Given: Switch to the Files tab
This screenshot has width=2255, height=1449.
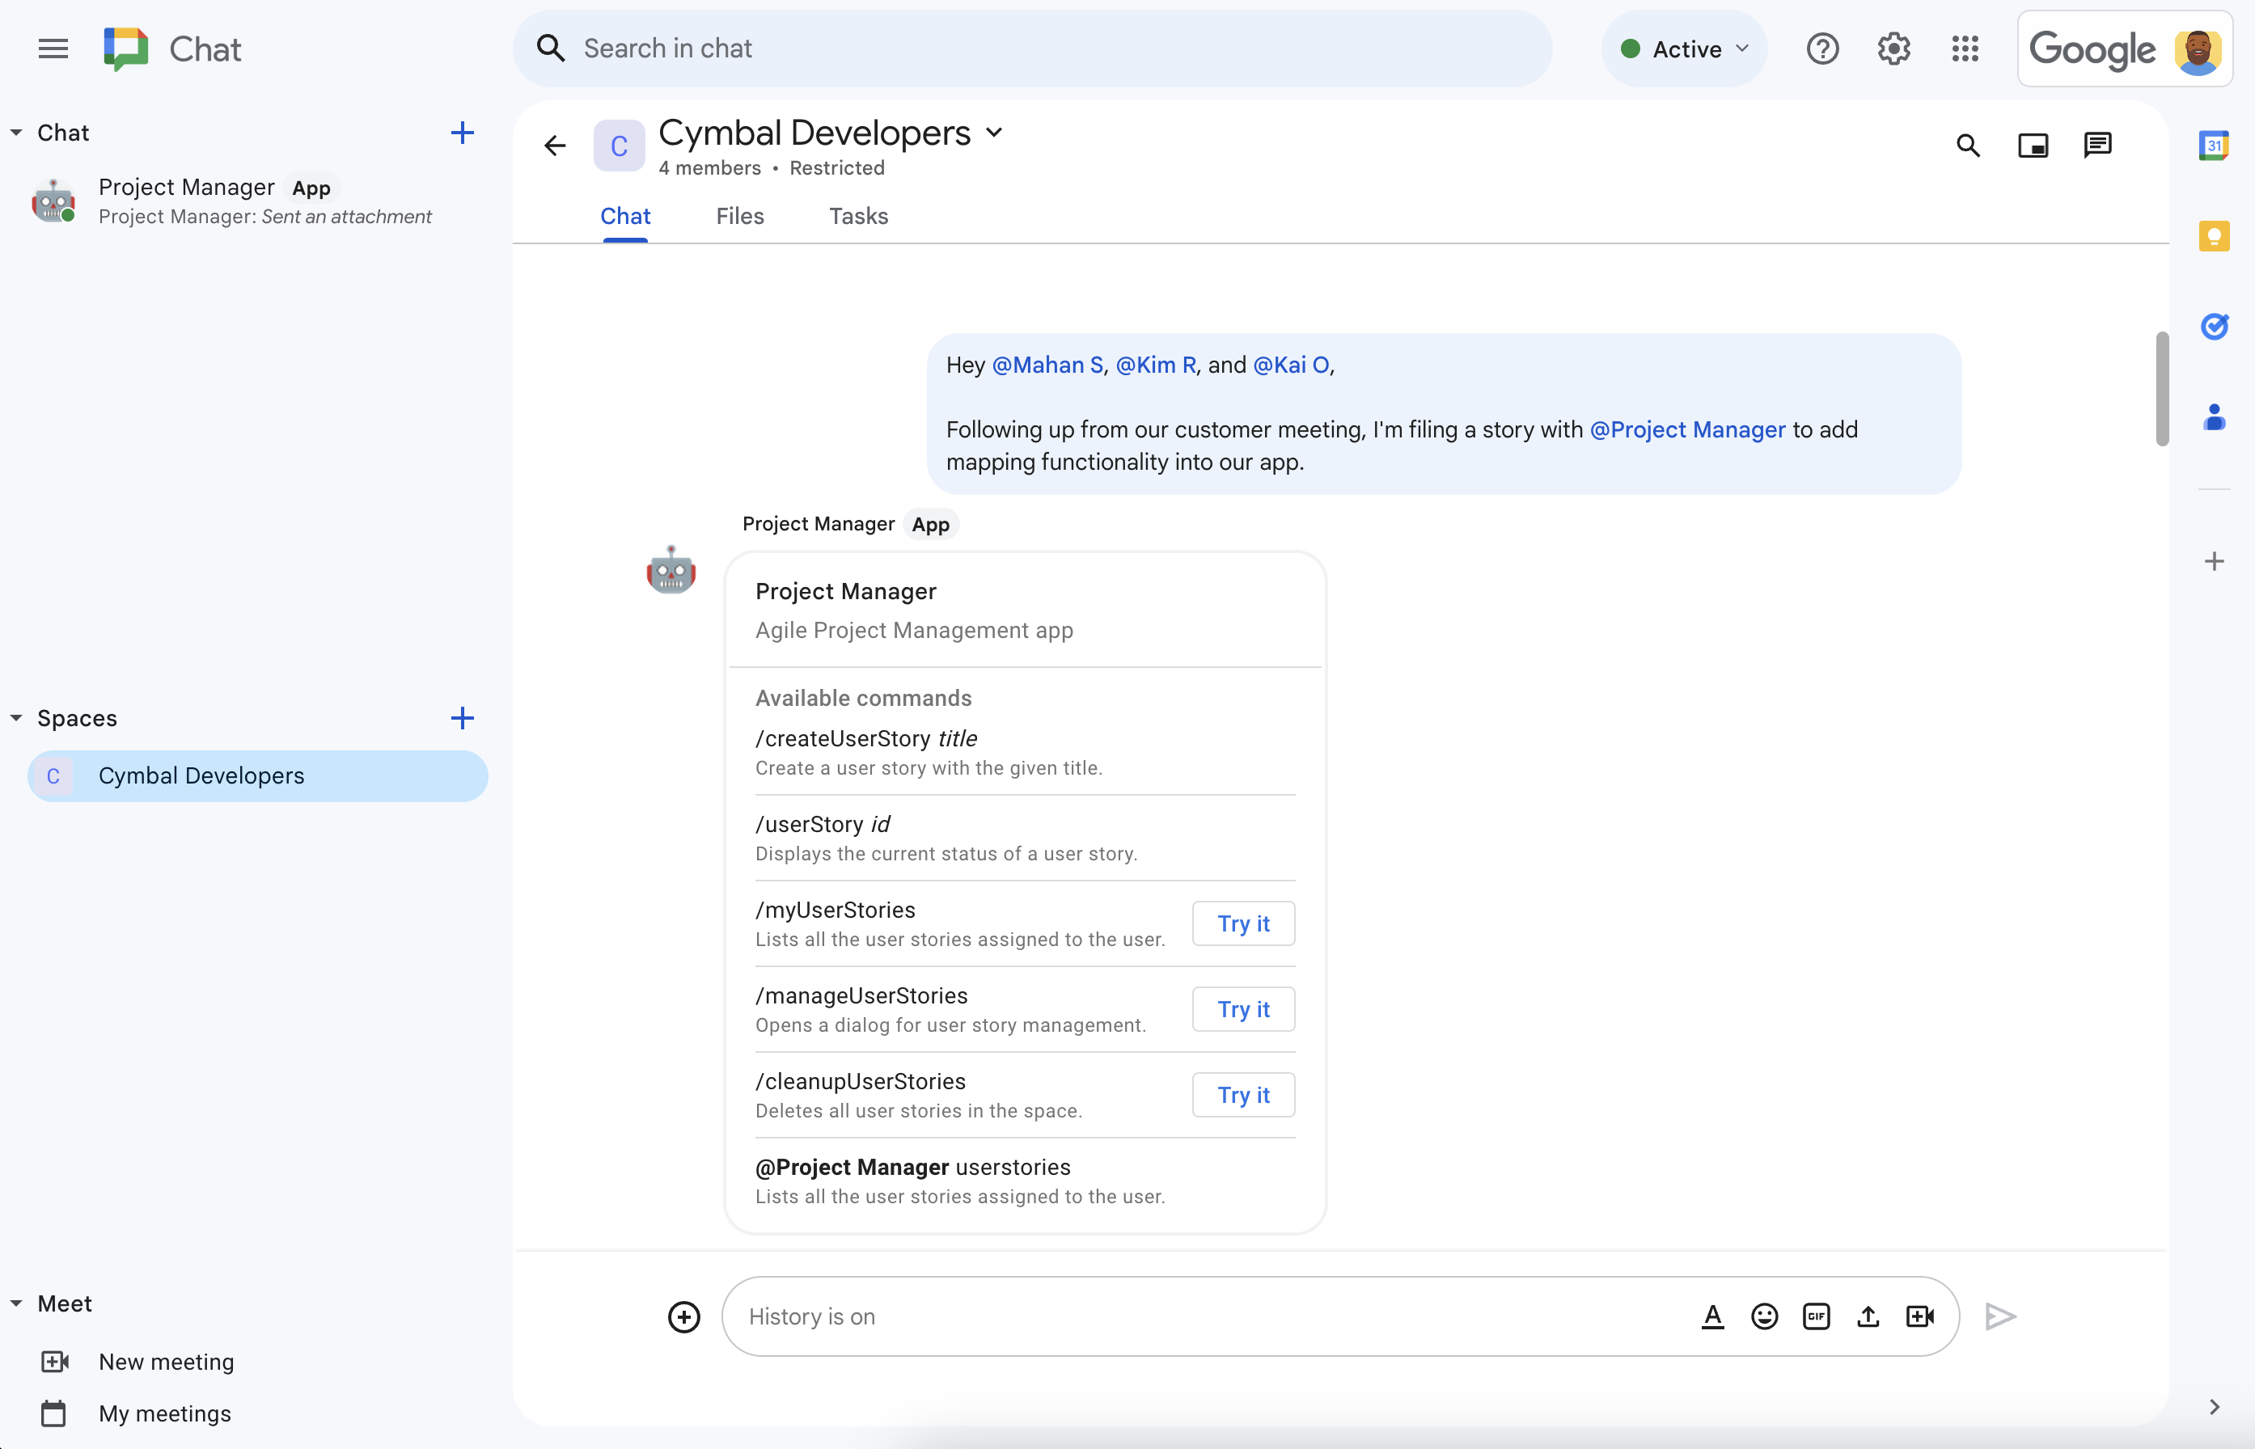Looking at the screenshot, I should [x=739, y=215].
